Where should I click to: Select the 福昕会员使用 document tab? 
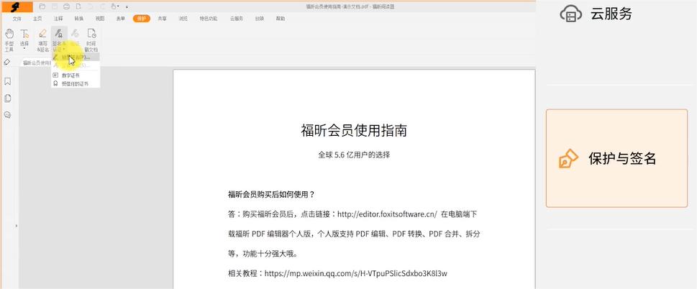pos(37,63)
